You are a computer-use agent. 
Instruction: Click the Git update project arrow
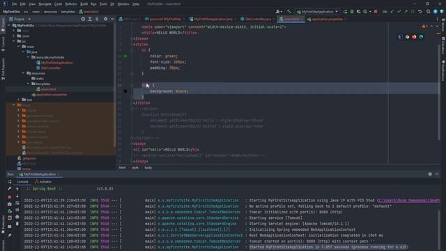pos(392,12)
